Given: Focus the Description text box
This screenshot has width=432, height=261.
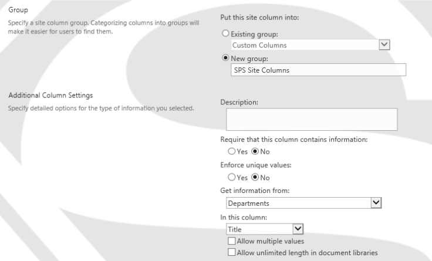Looking at the screenshot, I should coord(312,119).
